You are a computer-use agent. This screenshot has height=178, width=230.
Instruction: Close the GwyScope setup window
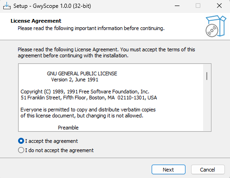219,6
